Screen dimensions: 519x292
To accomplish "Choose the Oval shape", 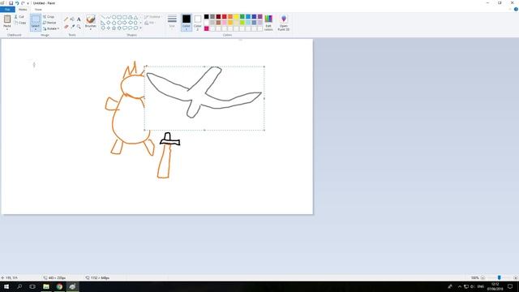I will coord(114,17).
